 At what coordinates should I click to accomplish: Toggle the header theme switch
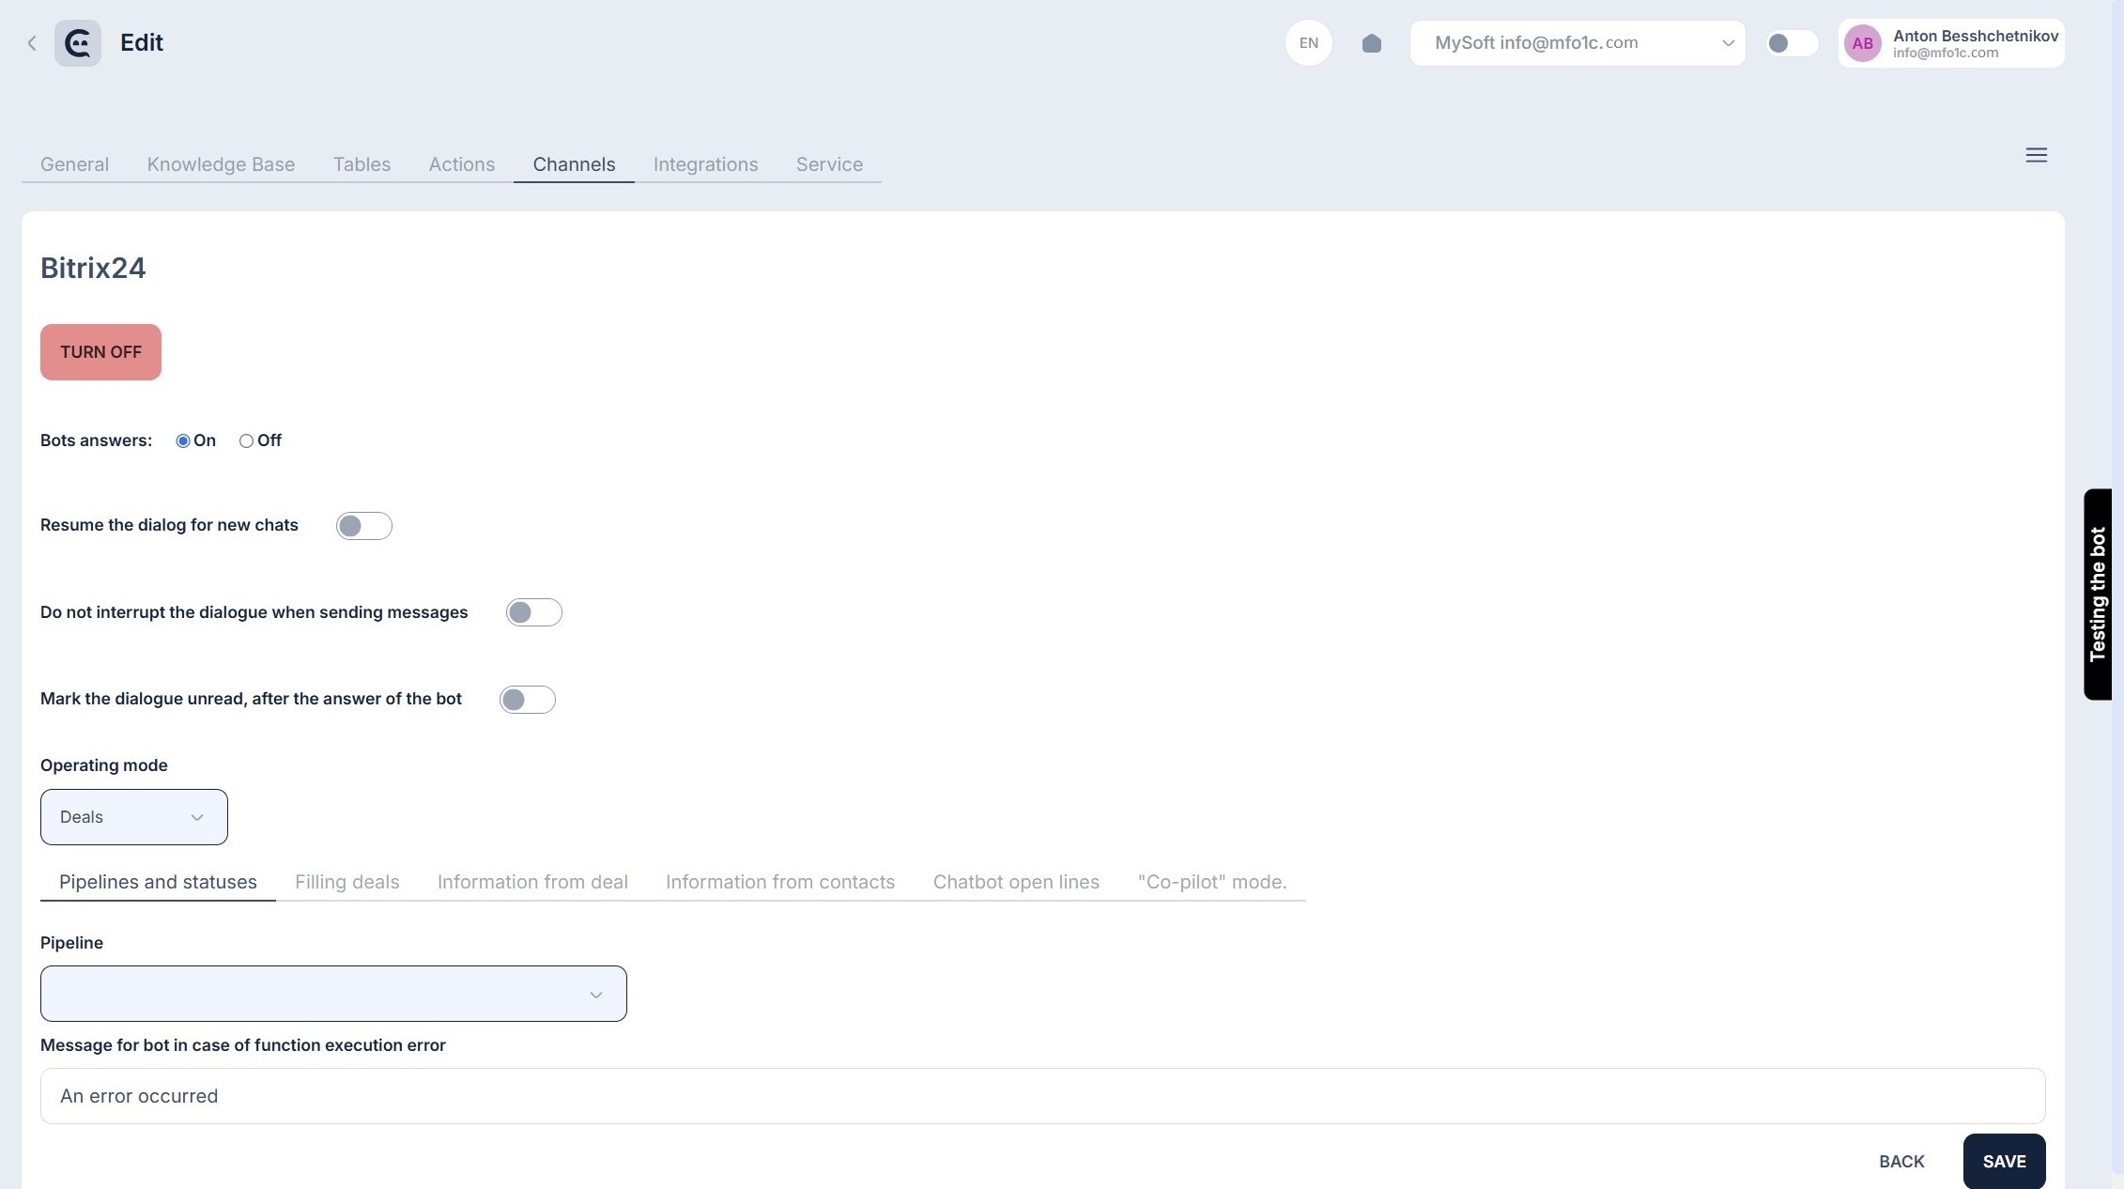click(1791, 43)
